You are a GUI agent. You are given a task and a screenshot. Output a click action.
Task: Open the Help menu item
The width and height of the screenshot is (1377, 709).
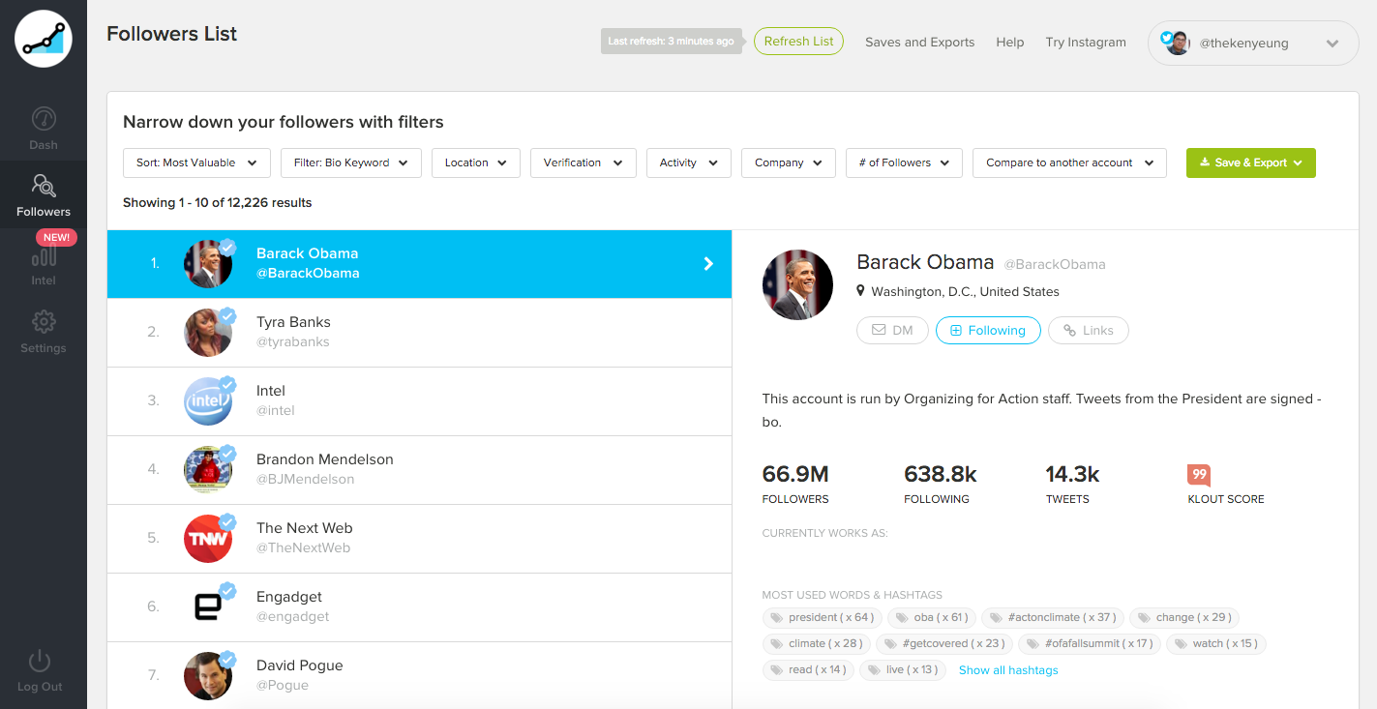click(1009, 43)
